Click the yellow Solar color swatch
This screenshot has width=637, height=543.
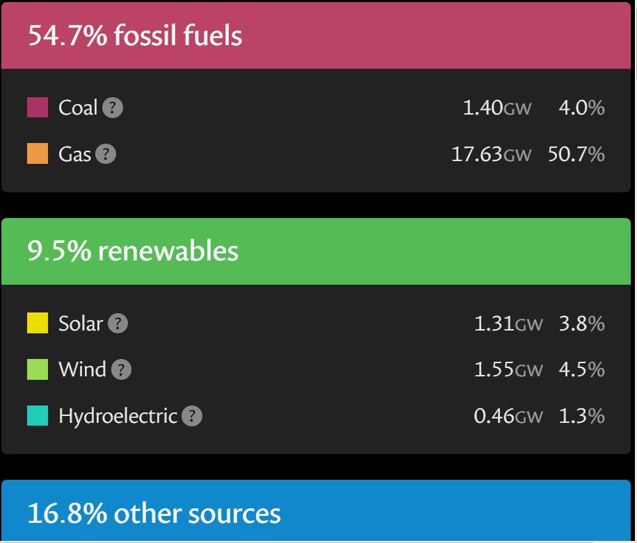click(38, 323)
